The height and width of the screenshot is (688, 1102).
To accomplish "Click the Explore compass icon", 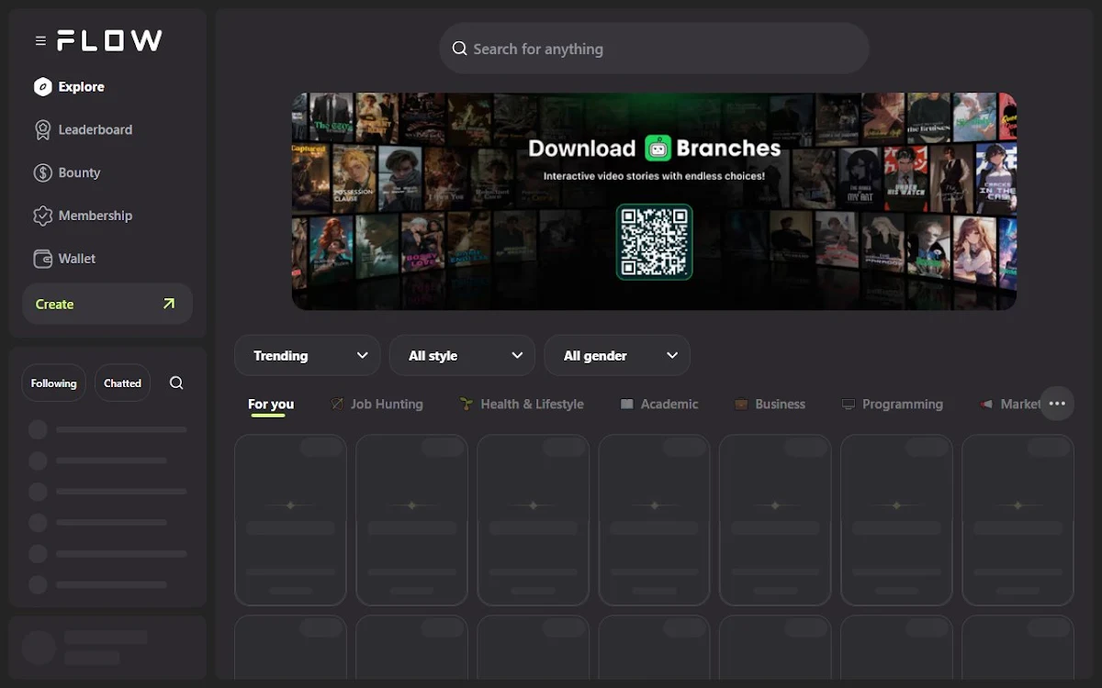I will 42,87.
